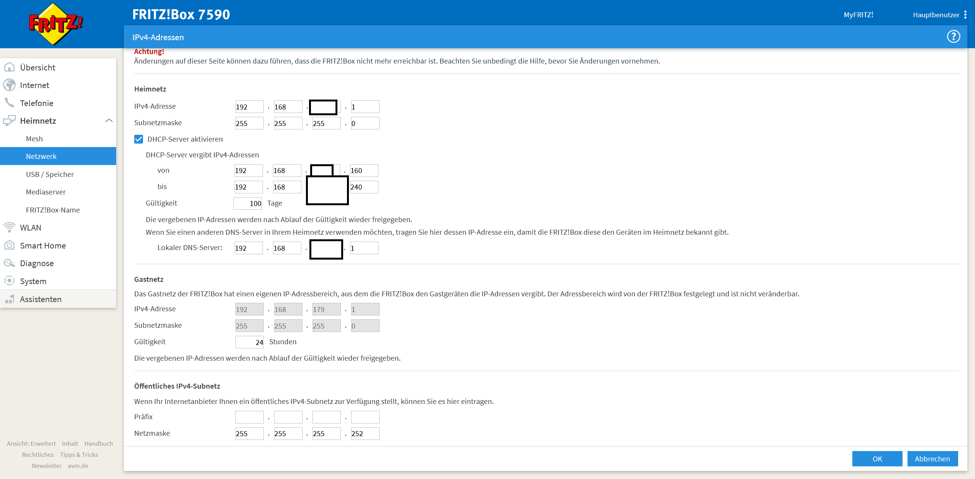Click Gastnetz Gültigkeit 24 Stunden field
Image resolution: width=975 pixels, height=479 pixels.
250,342
